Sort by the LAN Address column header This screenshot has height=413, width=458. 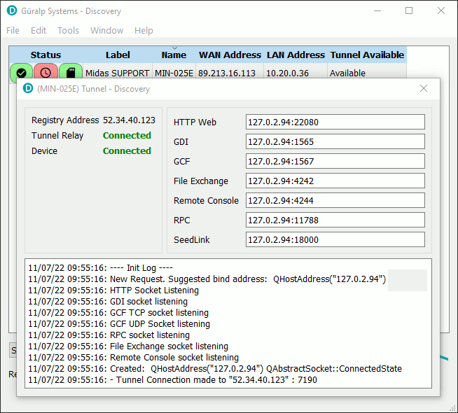pos(296,55)
